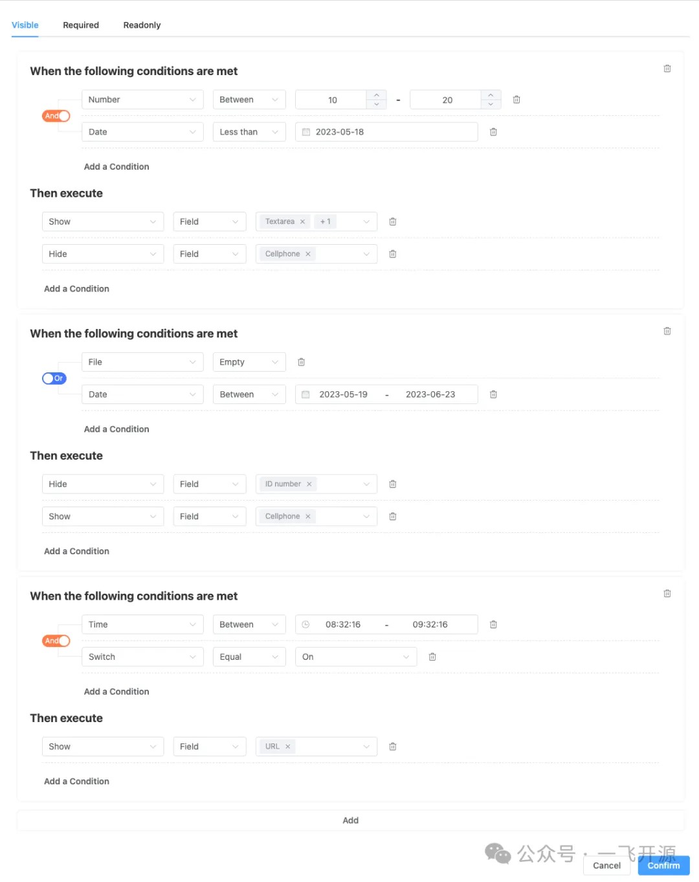Viewport: 699px width, 882px height.
Task: Click calendar icon in the 2023-05-19 date range
Action: coord(305,394)
